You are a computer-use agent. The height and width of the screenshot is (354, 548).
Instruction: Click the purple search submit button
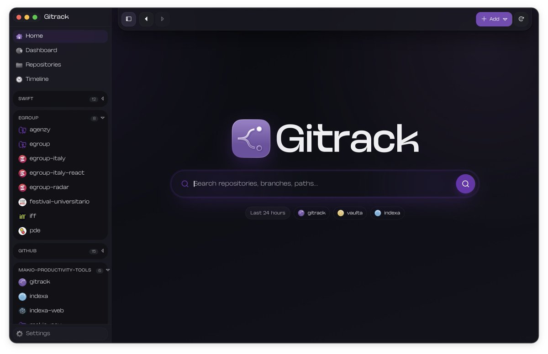click(465, 184)
